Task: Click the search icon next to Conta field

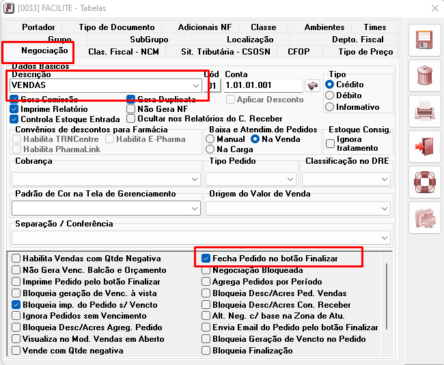Action: point(312,86)
